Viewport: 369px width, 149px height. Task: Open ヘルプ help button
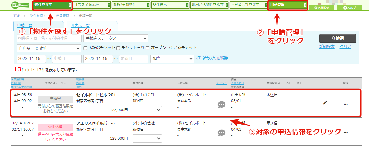pyautogui.click(x=349, y=8)
